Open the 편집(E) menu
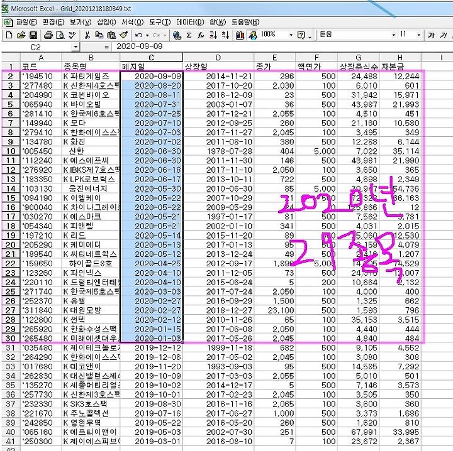 53,22
